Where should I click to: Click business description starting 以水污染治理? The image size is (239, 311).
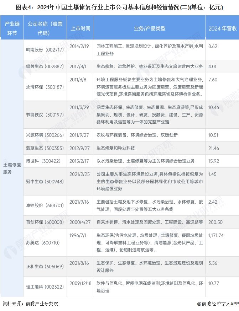[146, 161]
